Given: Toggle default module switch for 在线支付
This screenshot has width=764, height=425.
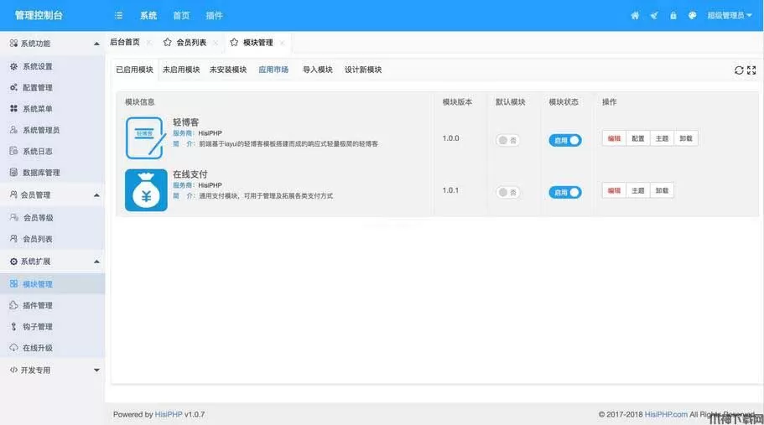Looking at the screenshot, I should tap(507, 192).
